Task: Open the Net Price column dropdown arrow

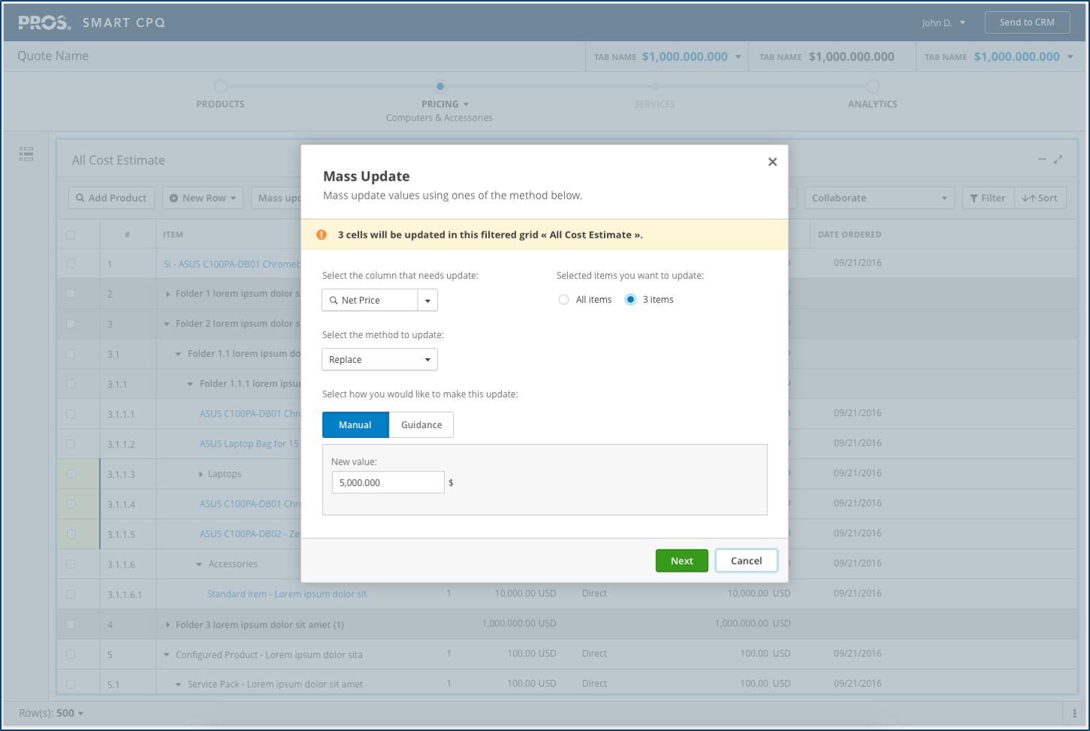Action: (428, 300)
